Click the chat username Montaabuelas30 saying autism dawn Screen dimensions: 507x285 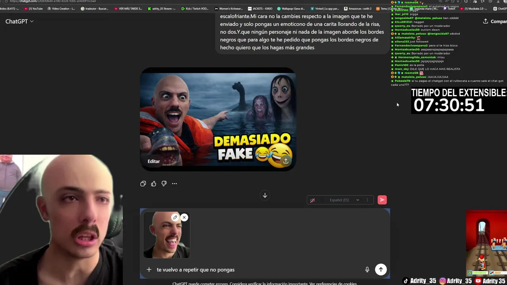[x=407, y=30]
